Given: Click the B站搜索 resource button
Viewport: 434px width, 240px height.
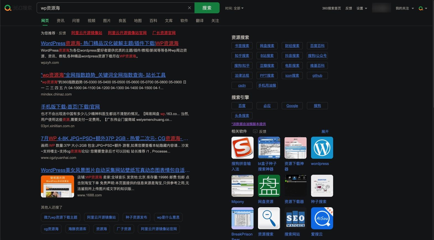Looking at the screenshot, I should (x=267, y=56).
